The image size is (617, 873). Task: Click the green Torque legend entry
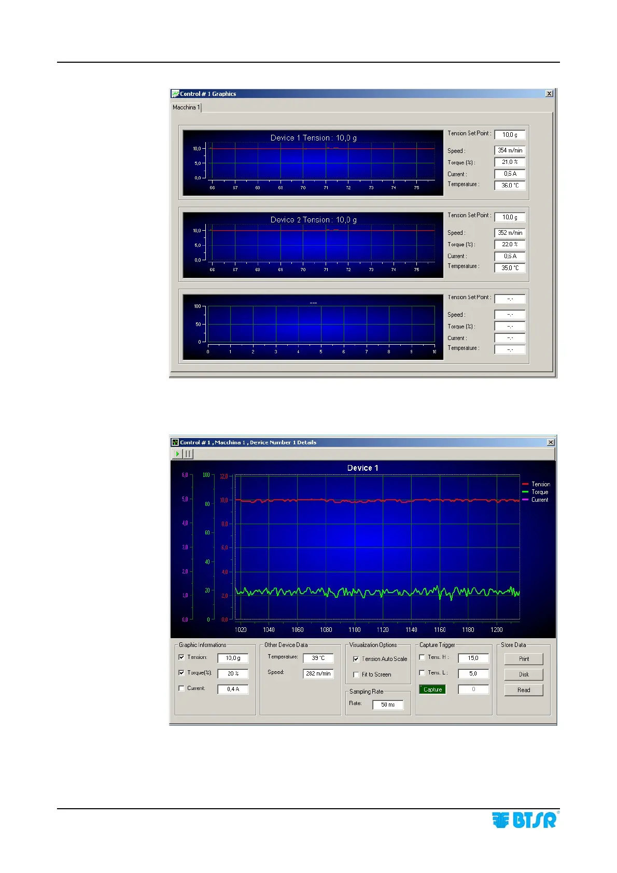point(535,492)
